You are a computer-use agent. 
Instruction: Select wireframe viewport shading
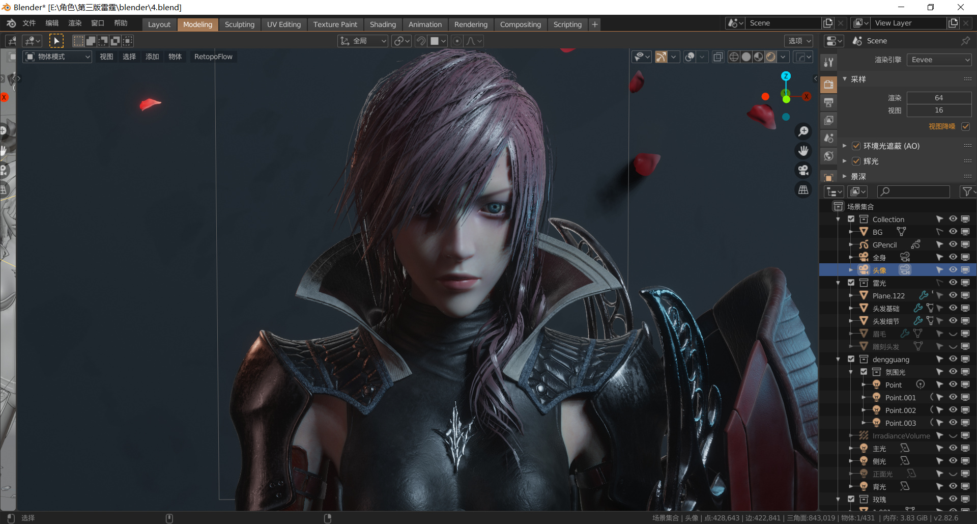click(x=734, y=57)
